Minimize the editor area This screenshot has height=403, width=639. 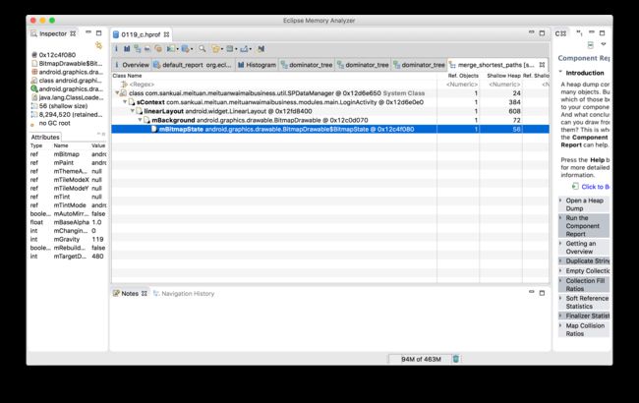pyautogui.click(x=532, y=32)
